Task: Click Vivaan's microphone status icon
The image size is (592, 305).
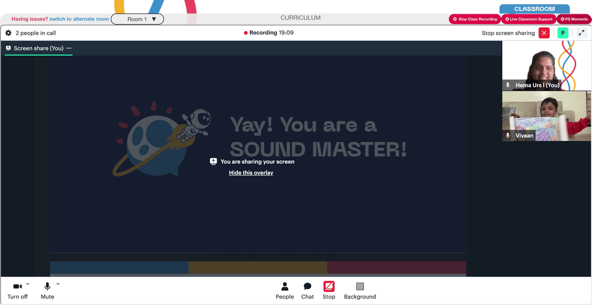Action: (508, 135)
